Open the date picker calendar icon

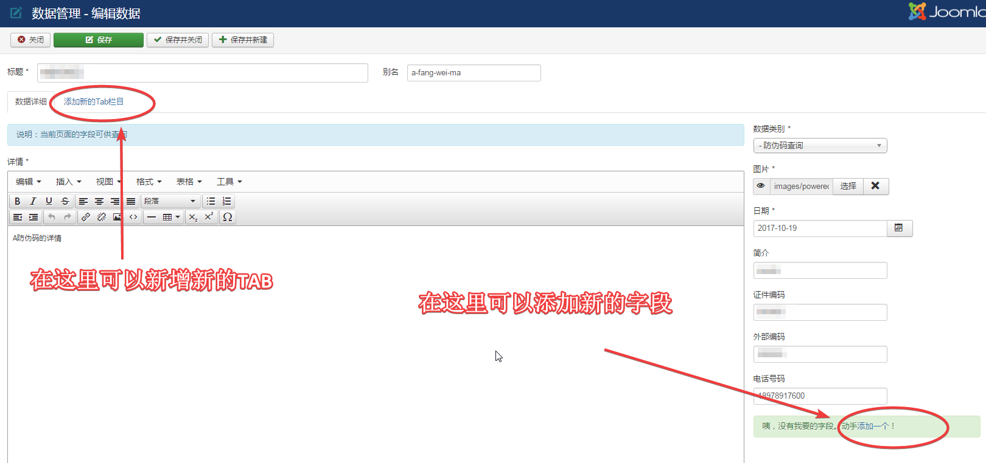pos(899,228)
